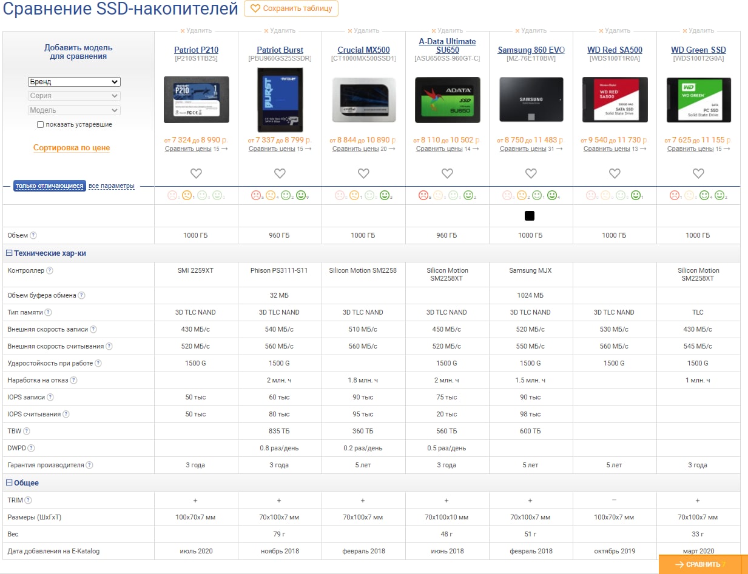Viewport: 748px width, 574px height.
Task: Open Crucial MX500 product link
Action: (x=363, y=50)
